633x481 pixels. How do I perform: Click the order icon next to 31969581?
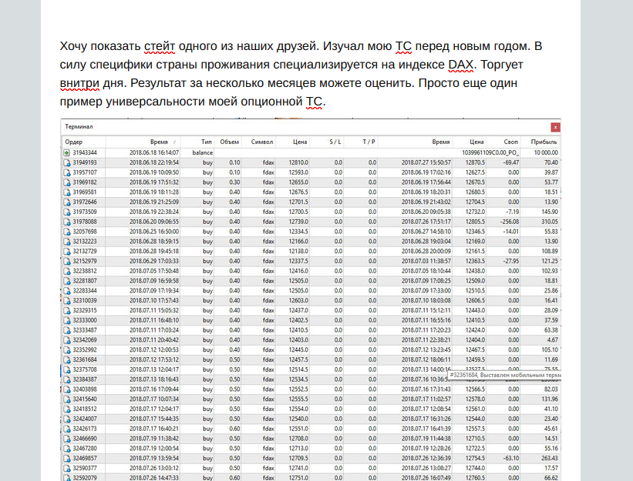(x=66, y=192)
